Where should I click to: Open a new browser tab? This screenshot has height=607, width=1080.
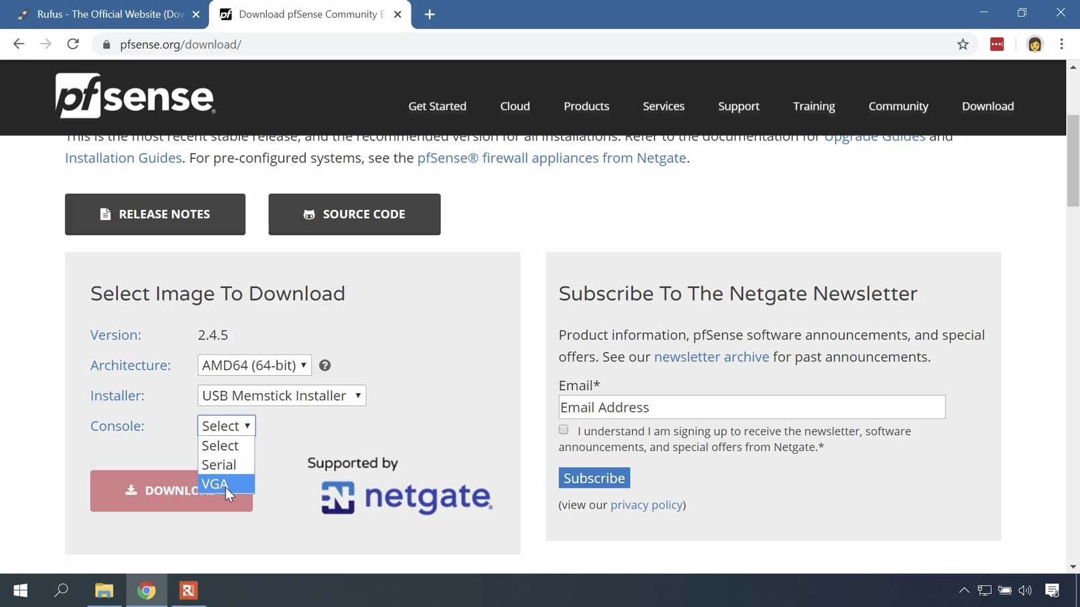(430, 14)
